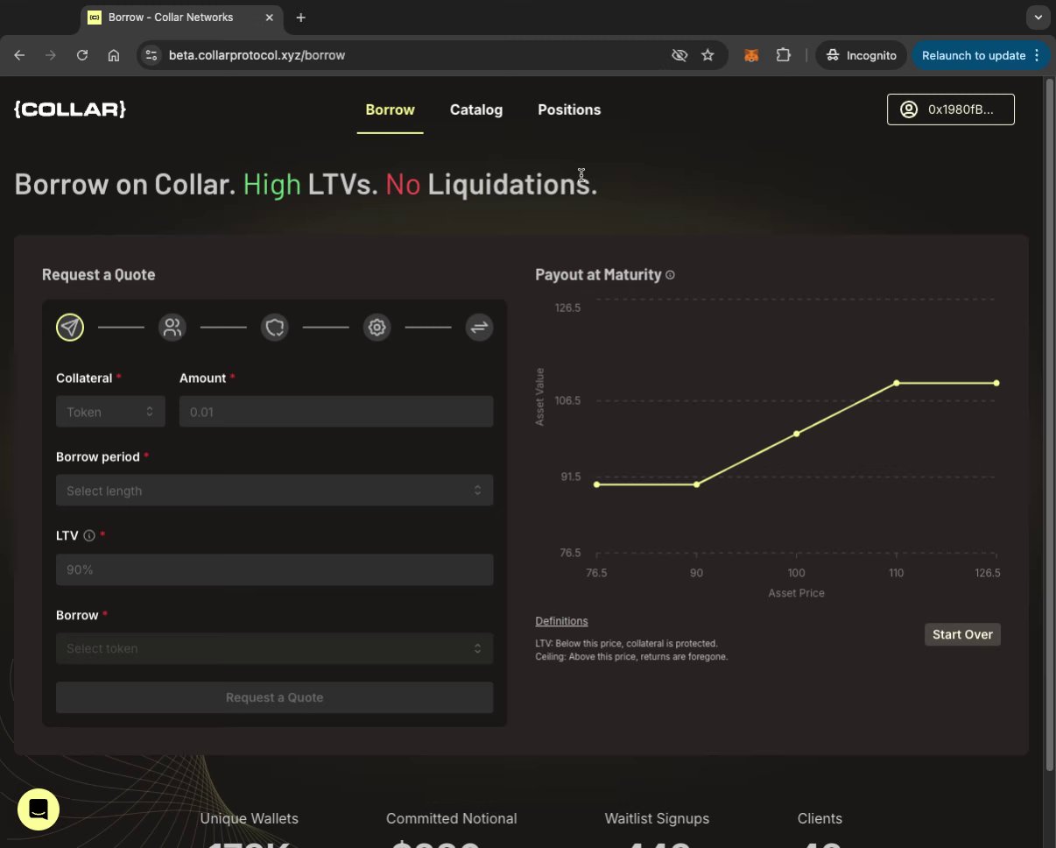Viewport: 1056px width, 848px height.
Task: Open the Definitions link
Action: [561, 621]
